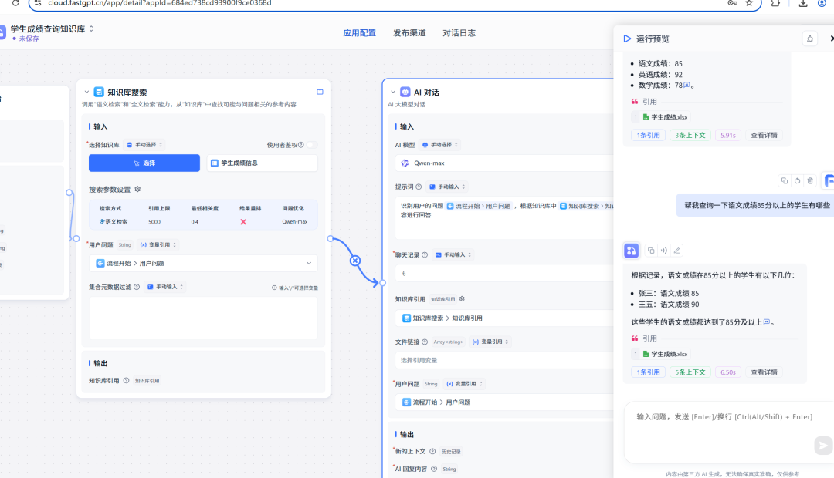Open the 知识库搜索 node docs icon
Viewport: 834px width, 478px height.
320,92
